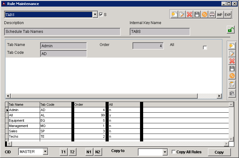239x158 pixels.
Task: Click the Internal Key Name field
Action: click(x=160, y=32)
